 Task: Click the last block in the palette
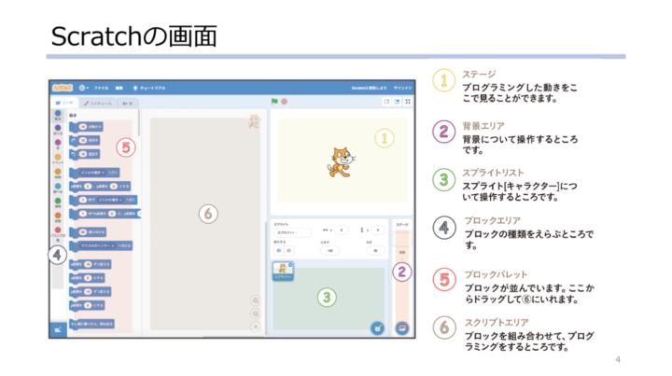click(x=91, y=324)
